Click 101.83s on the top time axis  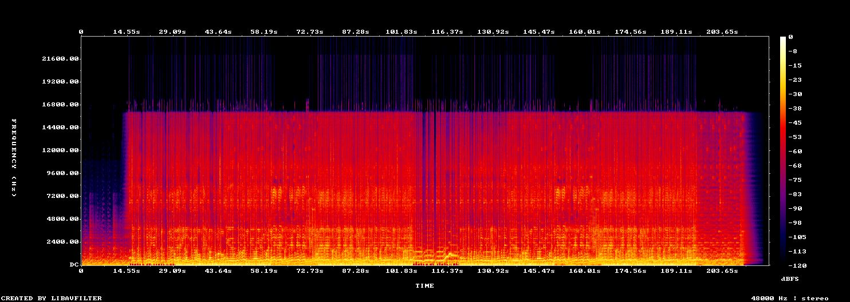pyautogui.click(x=402, y=32)
